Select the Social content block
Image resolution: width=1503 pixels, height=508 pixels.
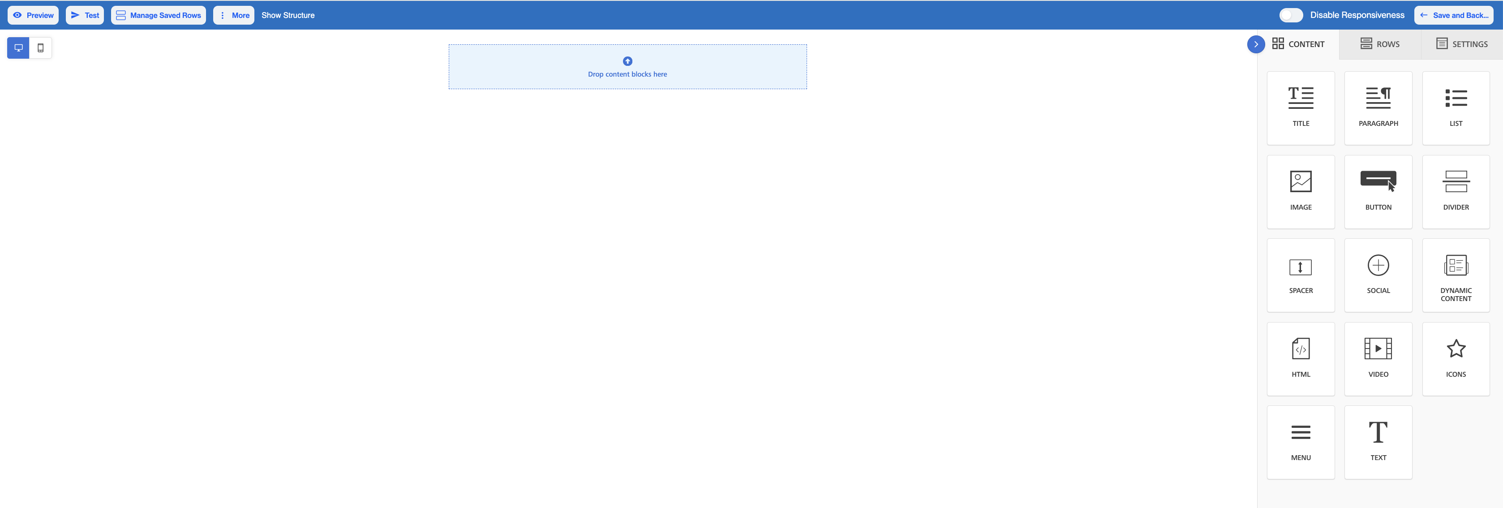pos(1378,275)
